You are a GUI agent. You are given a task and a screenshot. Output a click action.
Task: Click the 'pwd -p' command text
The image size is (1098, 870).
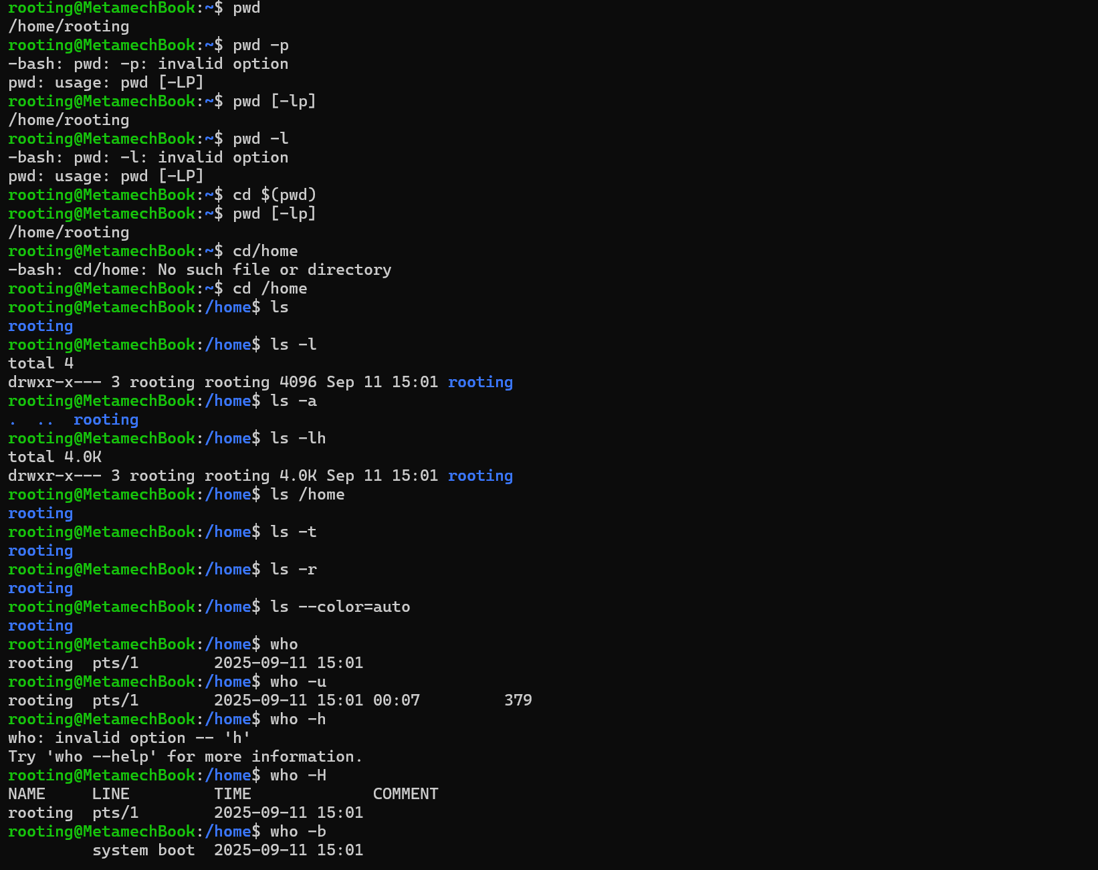[261, 45]
